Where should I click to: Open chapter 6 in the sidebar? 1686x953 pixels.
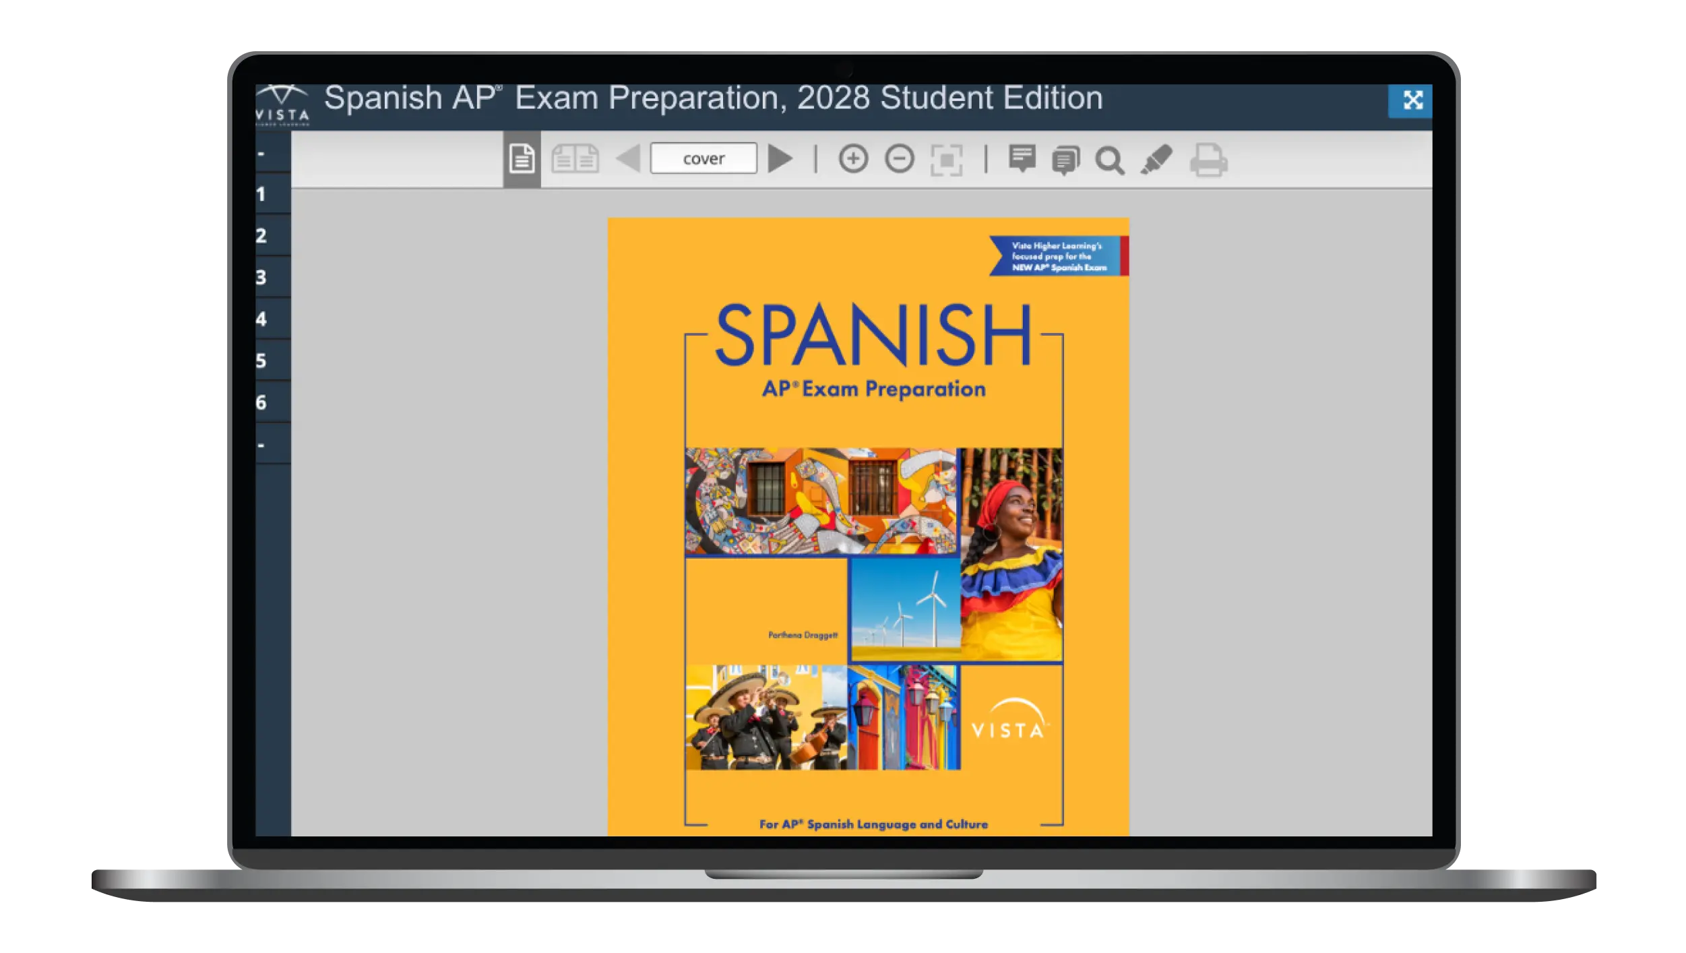point(273,402)
